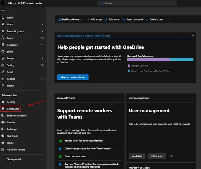Screen dimensions: 201x169
Task: Click the Delete a user icon
Action: tap(147, 19)
